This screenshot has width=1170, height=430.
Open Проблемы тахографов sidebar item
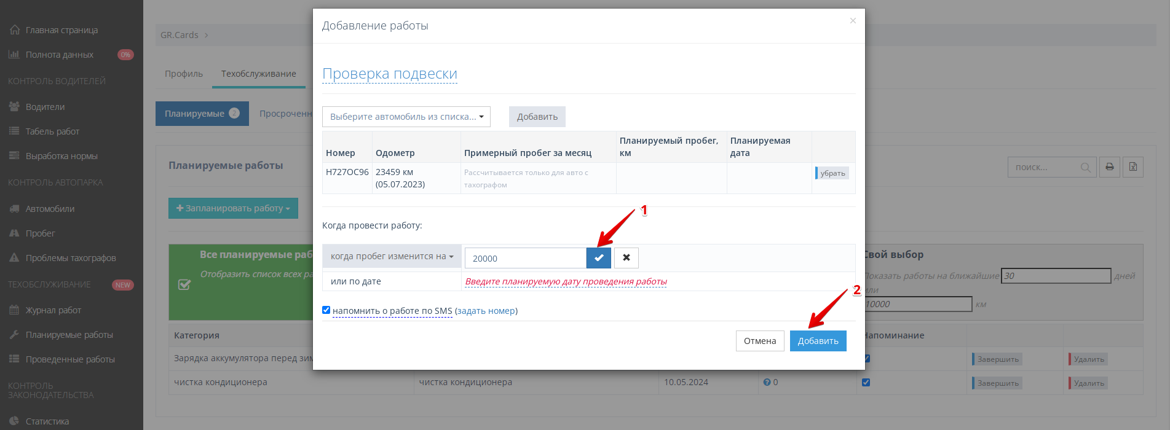coord(71,258)
